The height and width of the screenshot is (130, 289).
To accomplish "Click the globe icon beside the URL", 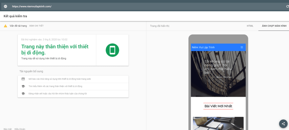I will 6,7.
